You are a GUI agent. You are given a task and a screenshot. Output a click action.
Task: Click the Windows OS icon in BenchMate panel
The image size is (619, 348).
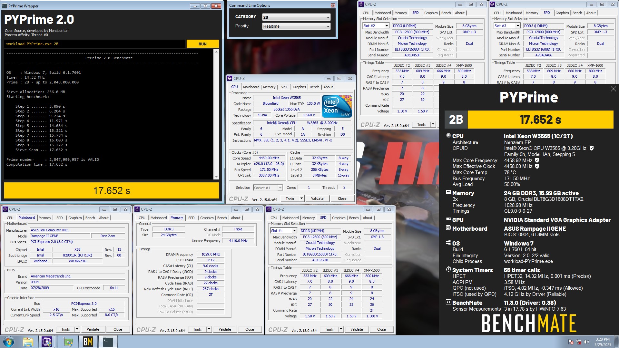click(x=448, y=243)
